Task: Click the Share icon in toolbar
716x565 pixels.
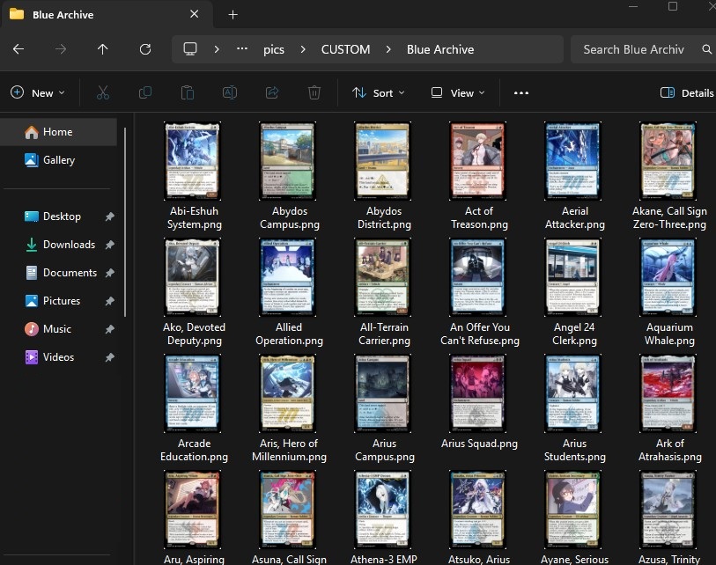Action: [x=272, y=92]
